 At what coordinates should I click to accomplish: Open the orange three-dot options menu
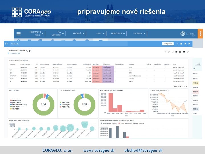pyautogui.click(x=200, y=34)
